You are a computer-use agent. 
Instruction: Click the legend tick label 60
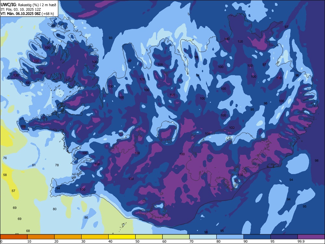pos(164,241)
